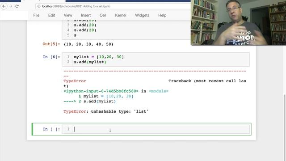This screenshot has width=286, height=161.
Task: Click the red TypeError heading in traceback
Action: [x=75, y=81]
